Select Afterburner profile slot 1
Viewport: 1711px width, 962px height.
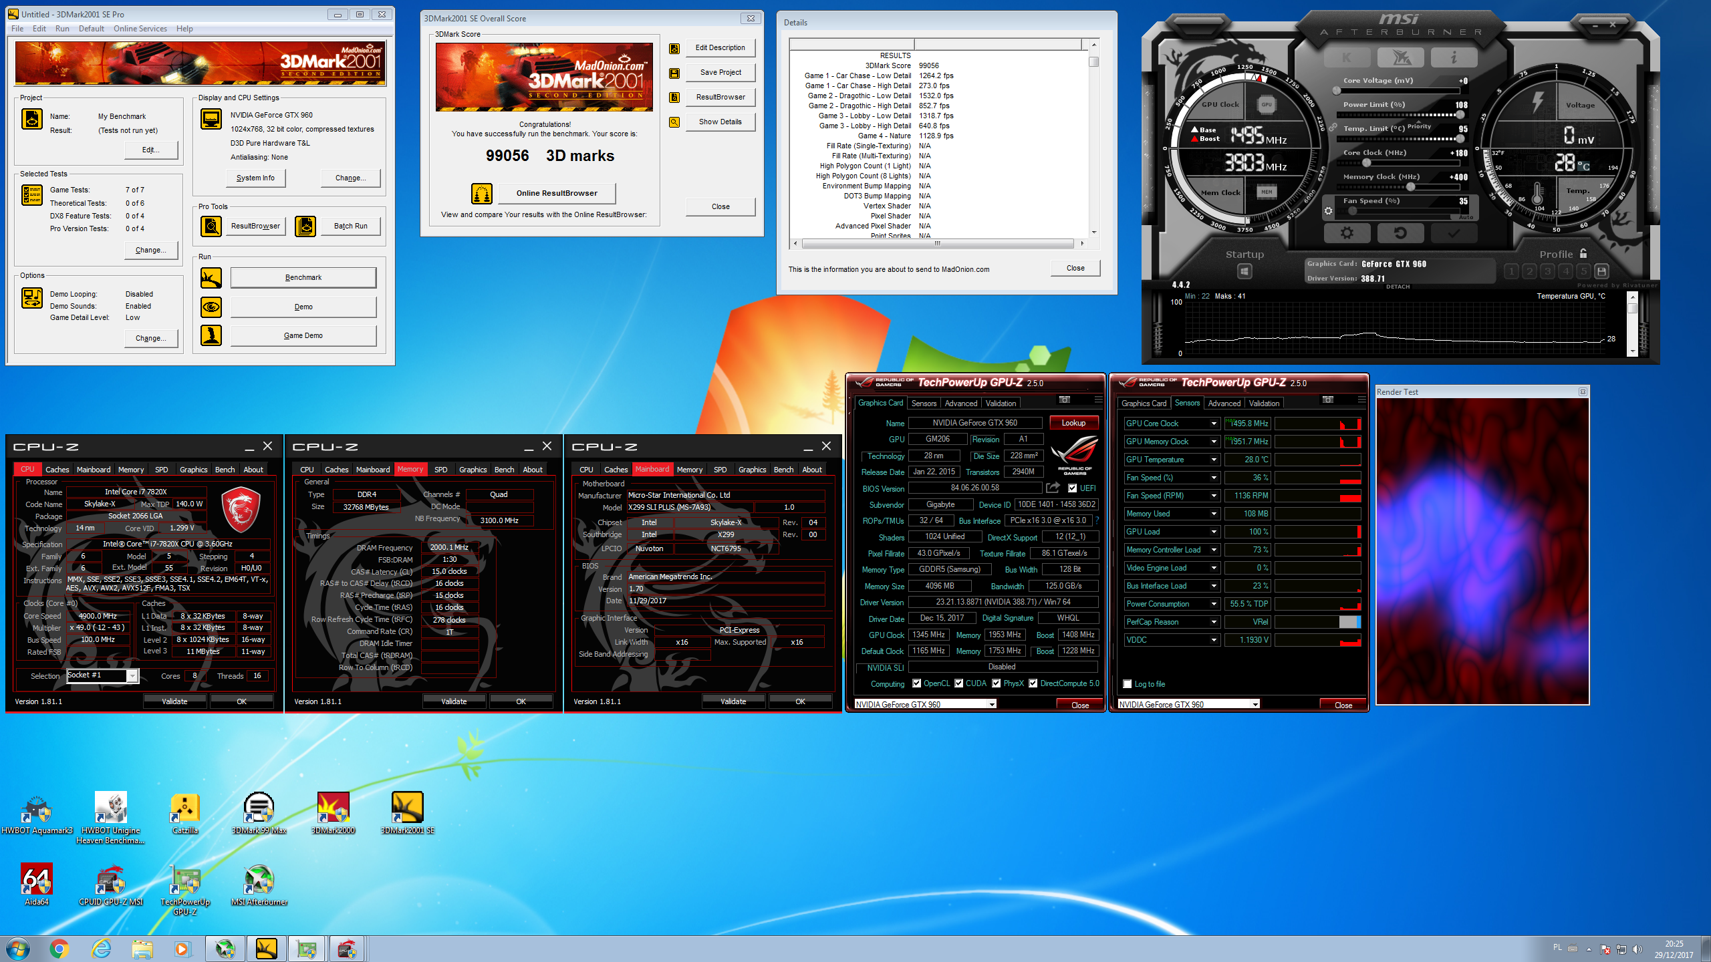(1511, 271)
